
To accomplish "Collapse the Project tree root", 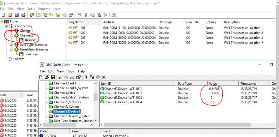I will [2, 22].
